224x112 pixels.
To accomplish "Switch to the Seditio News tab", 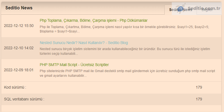I will coord(181,10).
